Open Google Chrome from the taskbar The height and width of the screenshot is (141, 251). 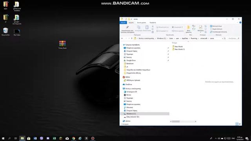pyautogui.click(x=73, y=138)
